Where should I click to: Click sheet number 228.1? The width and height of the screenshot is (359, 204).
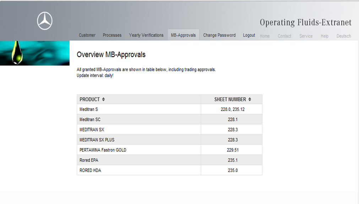233,120
